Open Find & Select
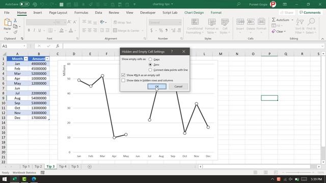 point(311,26)
